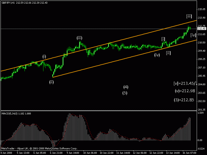Click the 204.80 price axis value
The height and width of the screenshot is (155, 207).
pos(202,84)
